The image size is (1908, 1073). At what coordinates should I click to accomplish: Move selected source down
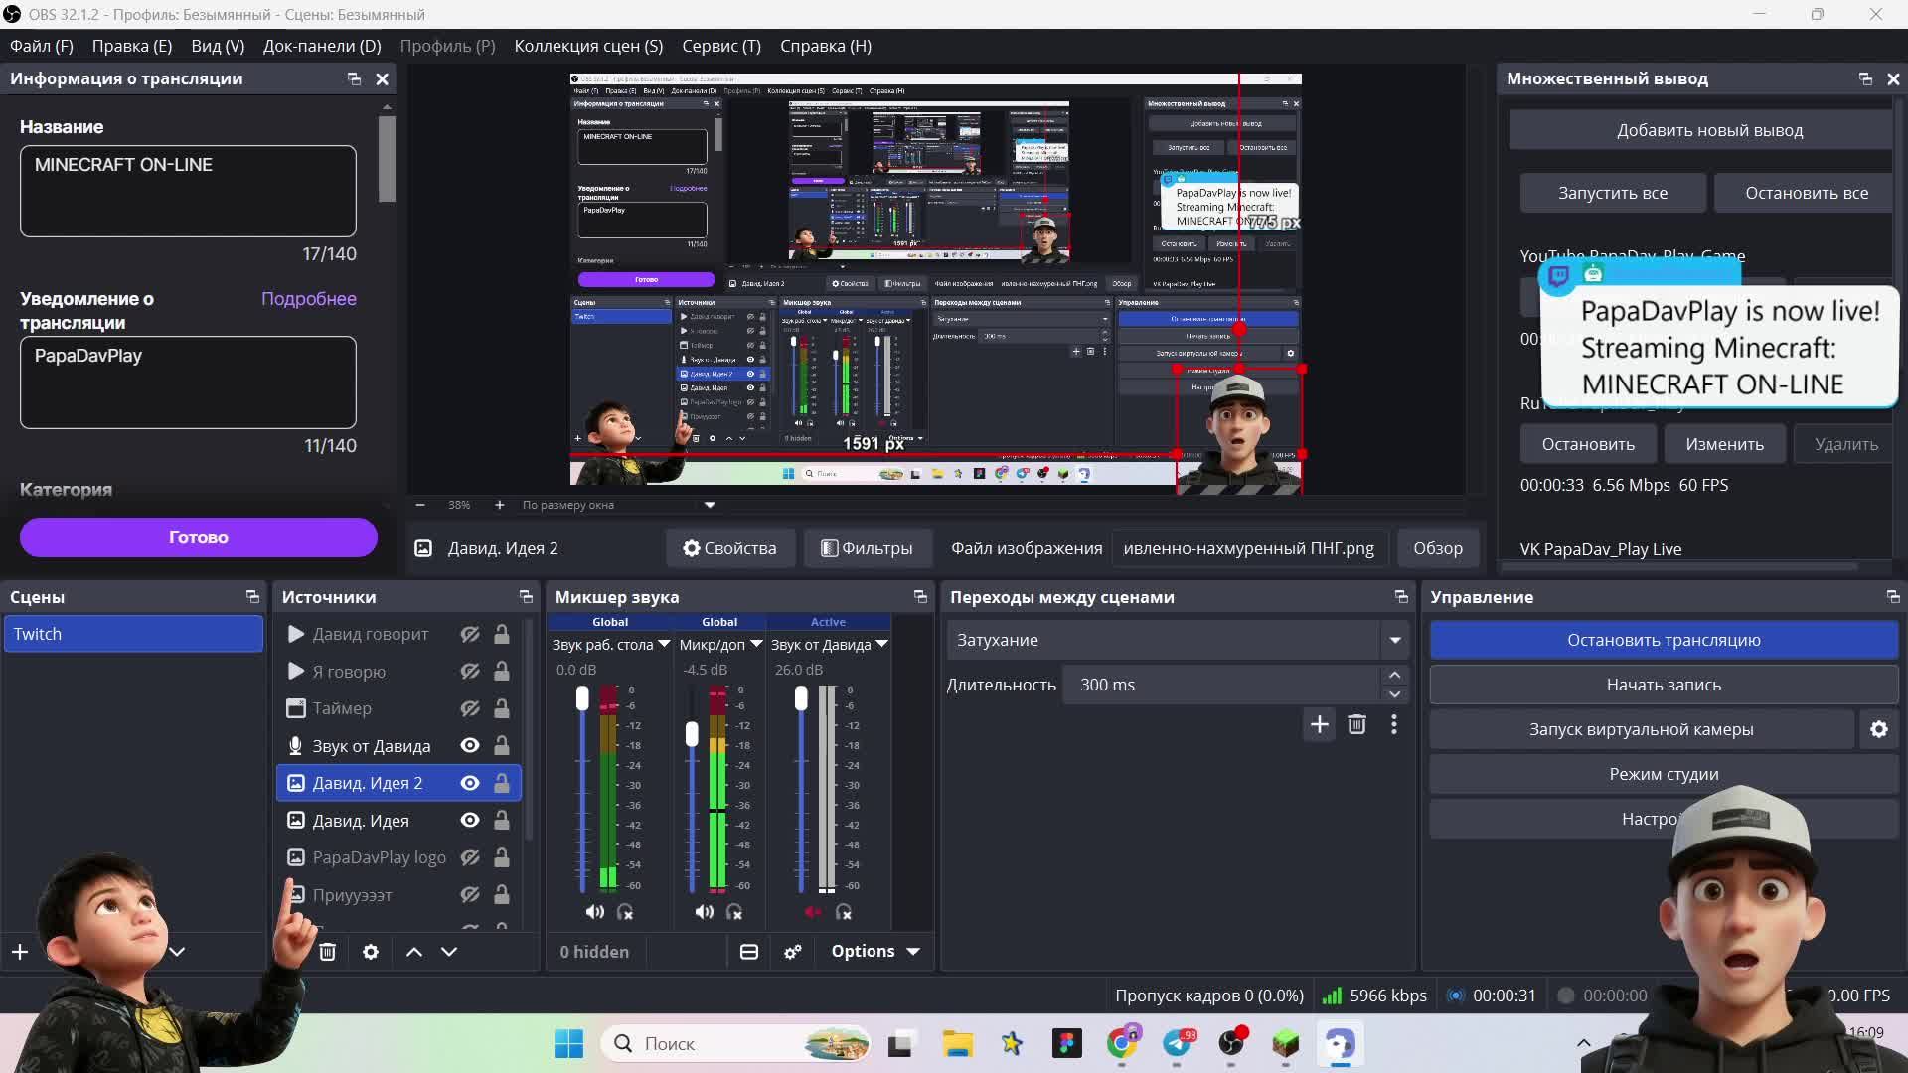[449, 952]
